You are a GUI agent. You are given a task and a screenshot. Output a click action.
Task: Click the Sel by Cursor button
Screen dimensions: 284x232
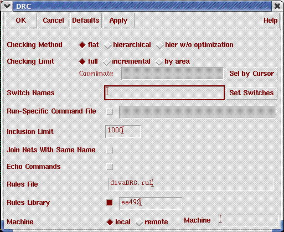click(x=251, y=74)
